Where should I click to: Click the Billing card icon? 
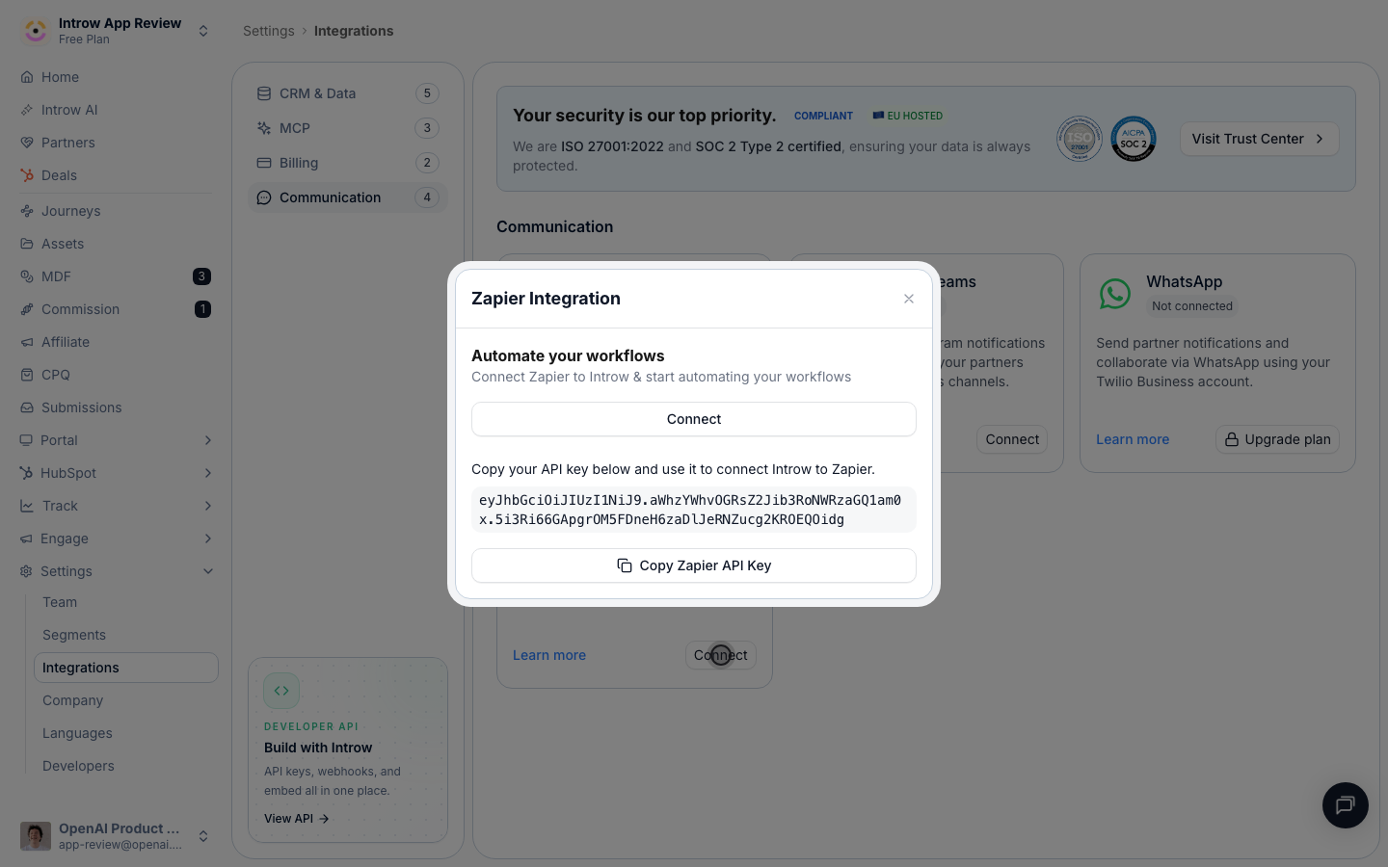tap(264, 163)
